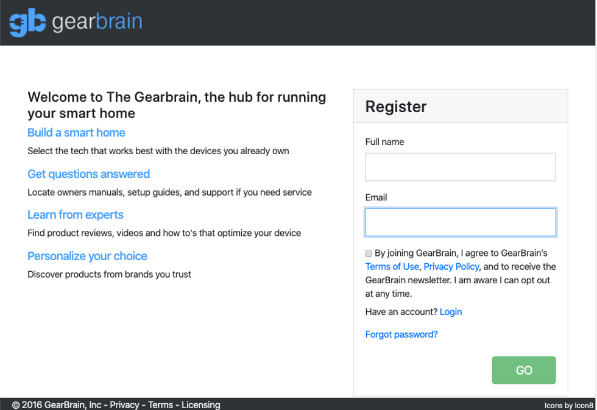
Task: Open the Personalize your choice link
Action: pyautogui.click(x=87, y=256)
